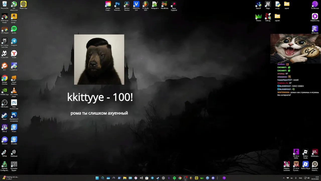The width and height of the screenshot is (321, 181).
Task: Open the volume speaker tray icon
Action: (x=308, y=178)
